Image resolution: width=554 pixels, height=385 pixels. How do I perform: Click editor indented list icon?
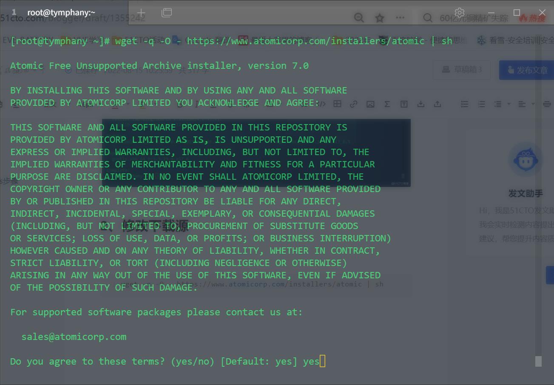pyautogui.click(x=498, y=104)
